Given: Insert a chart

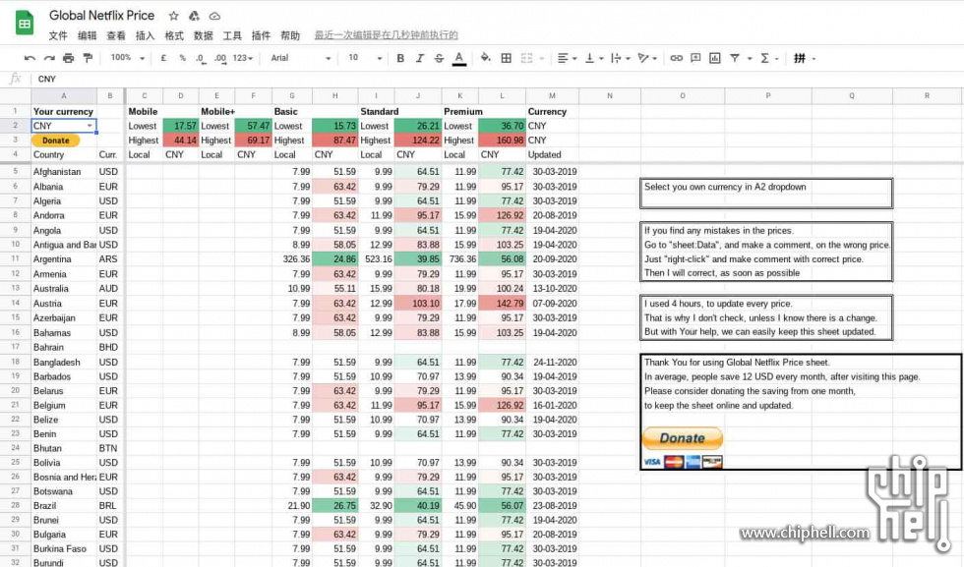Looking at the screenshot, I should (x=714, y=58).
